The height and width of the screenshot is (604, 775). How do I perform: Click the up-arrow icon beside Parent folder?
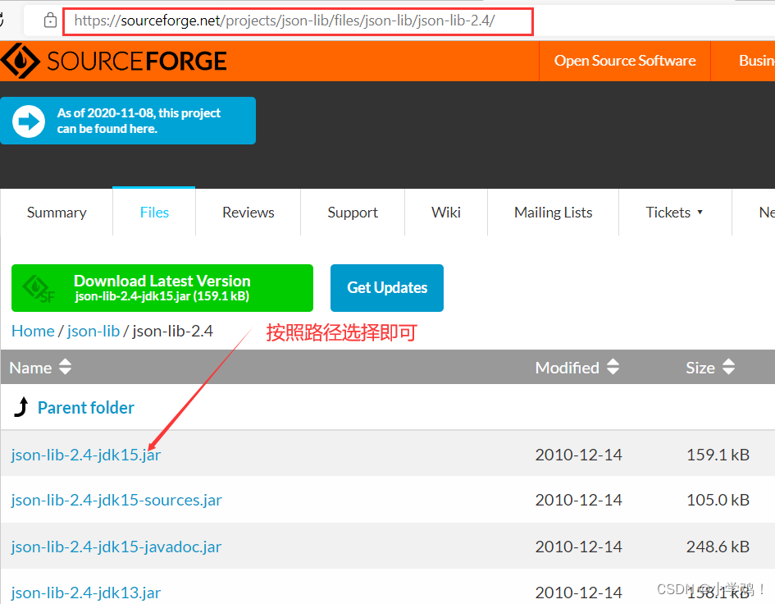(21, 407)
